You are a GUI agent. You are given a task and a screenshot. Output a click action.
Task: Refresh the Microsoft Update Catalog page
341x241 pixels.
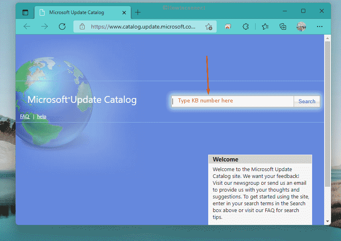[x=62, y=27]
